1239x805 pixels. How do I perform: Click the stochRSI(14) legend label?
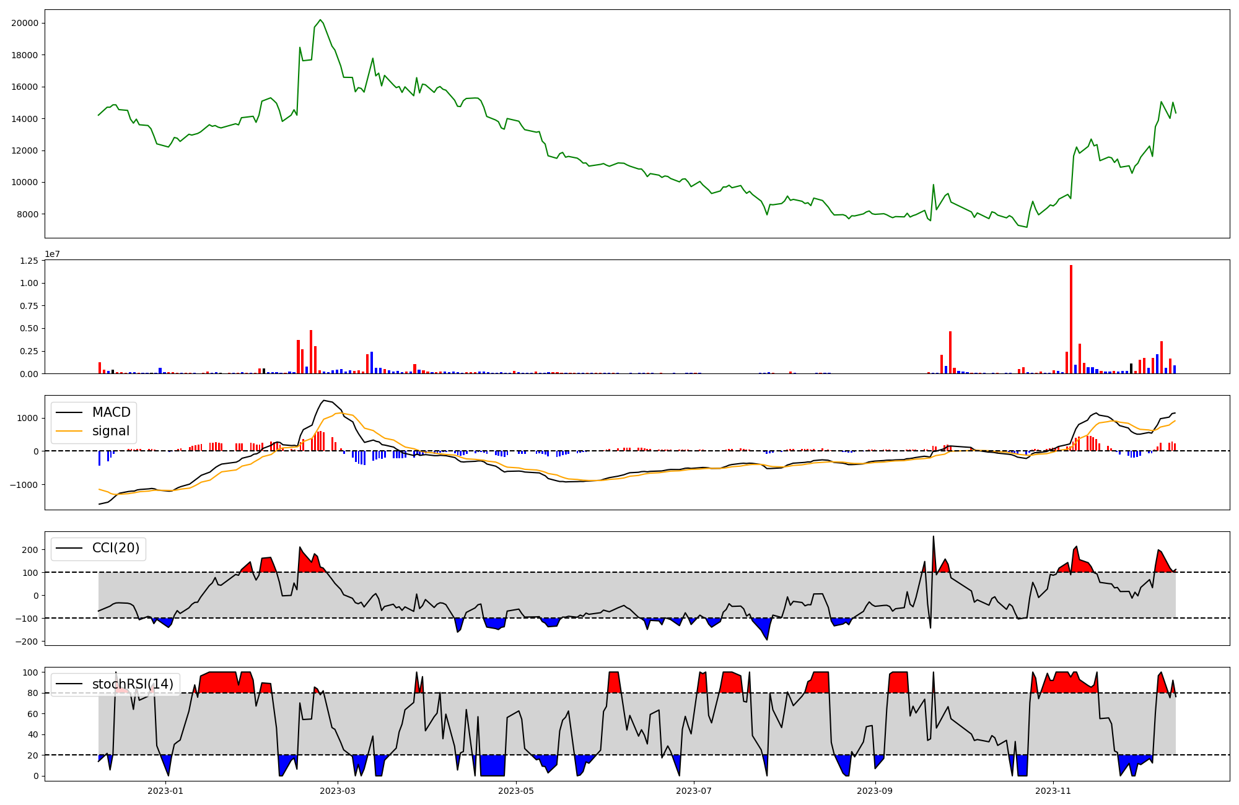132,684
